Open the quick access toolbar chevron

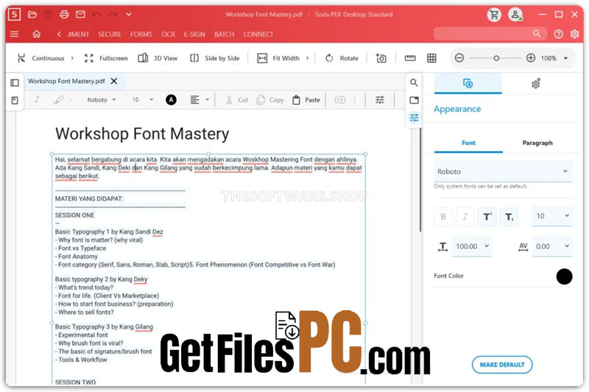point(128,14)
